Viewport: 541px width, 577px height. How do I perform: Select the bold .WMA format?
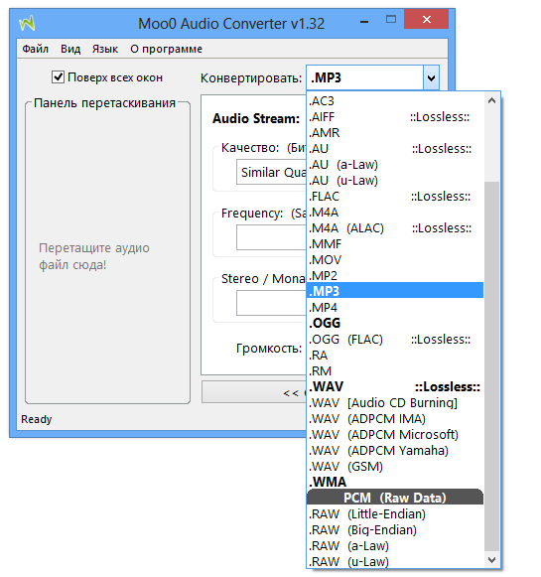(395, 482)
